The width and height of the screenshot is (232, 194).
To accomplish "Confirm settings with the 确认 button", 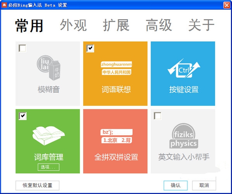I will 175,185.
